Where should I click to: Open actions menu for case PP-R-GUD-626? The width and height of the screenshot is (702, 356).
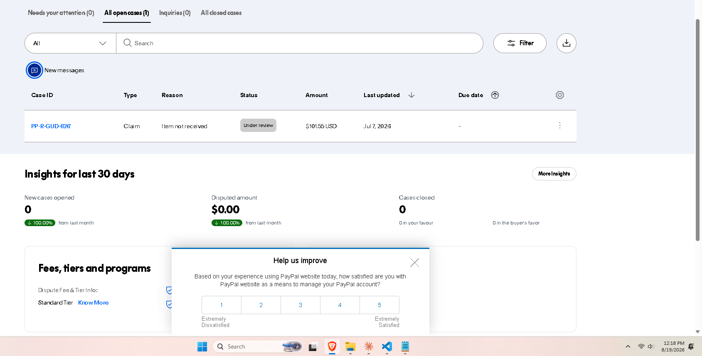560,125
